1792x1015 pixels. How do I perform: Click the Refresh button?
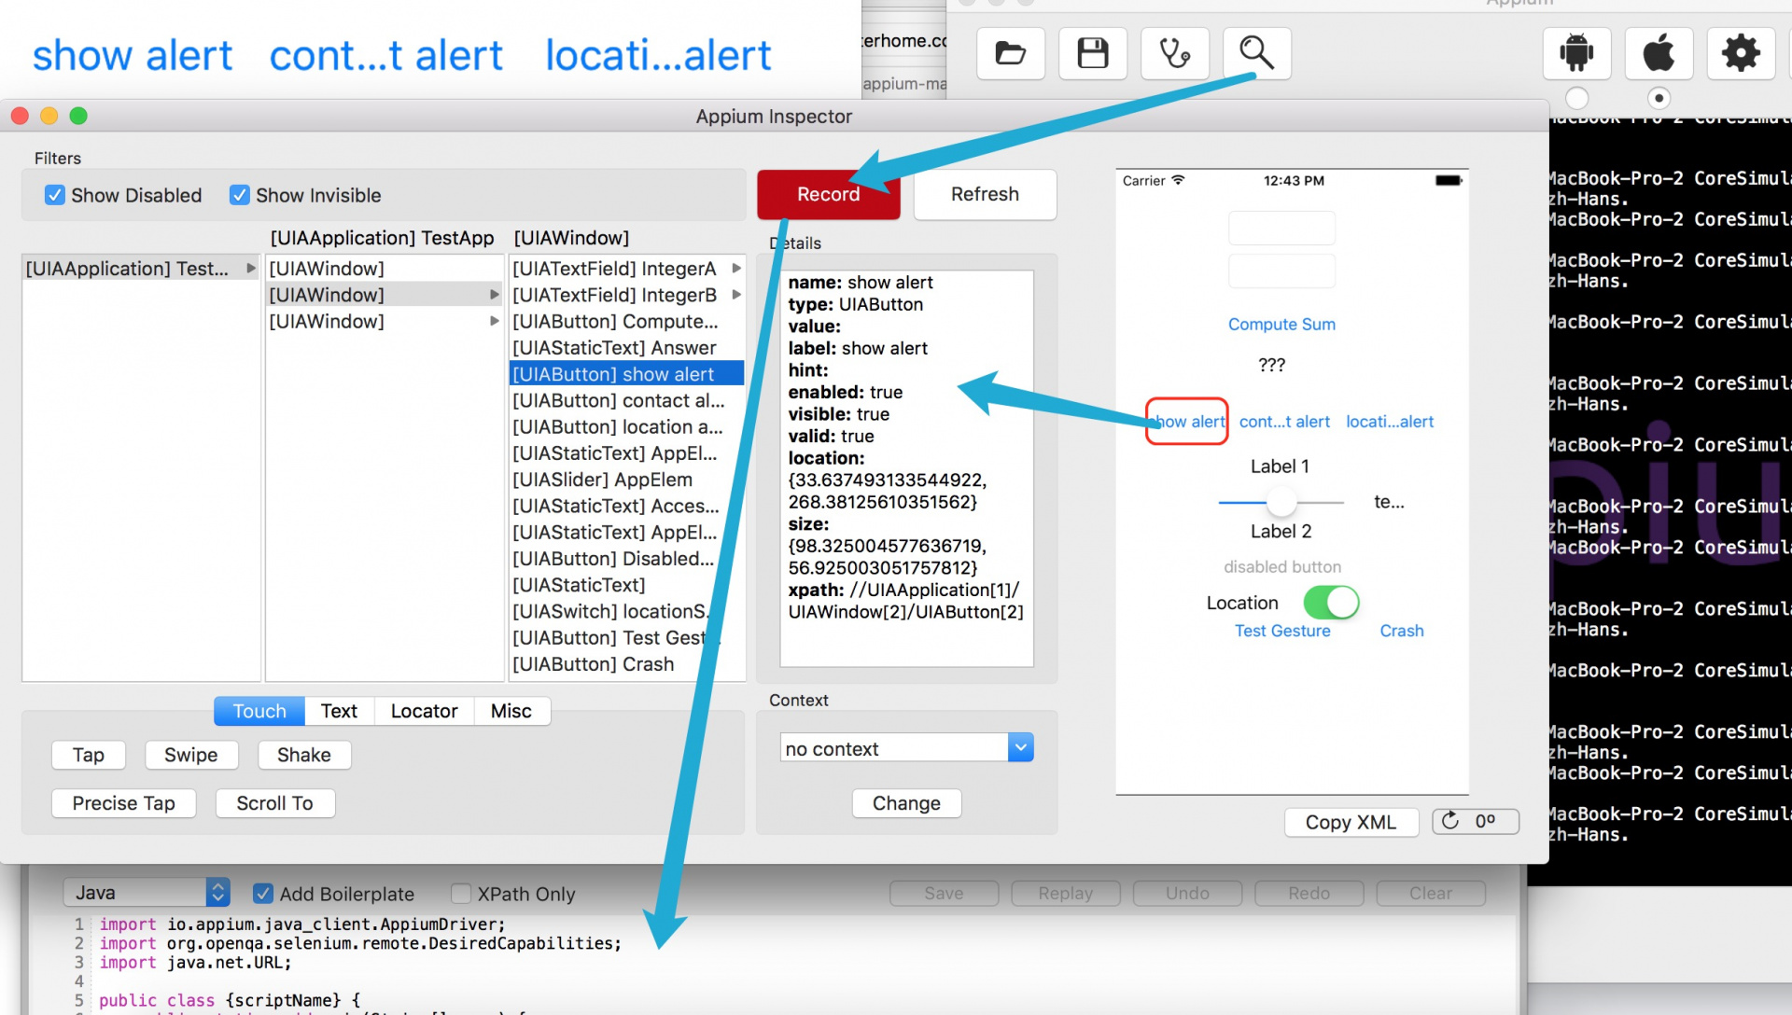(985, 194)
